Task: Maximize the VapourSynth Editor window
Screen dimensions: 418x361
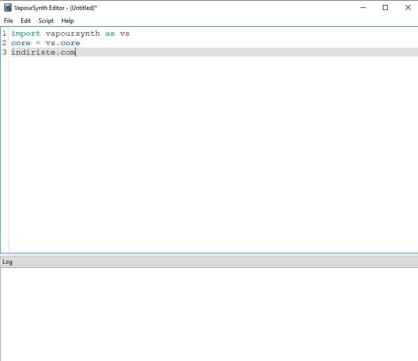Action: pos(385,8)
